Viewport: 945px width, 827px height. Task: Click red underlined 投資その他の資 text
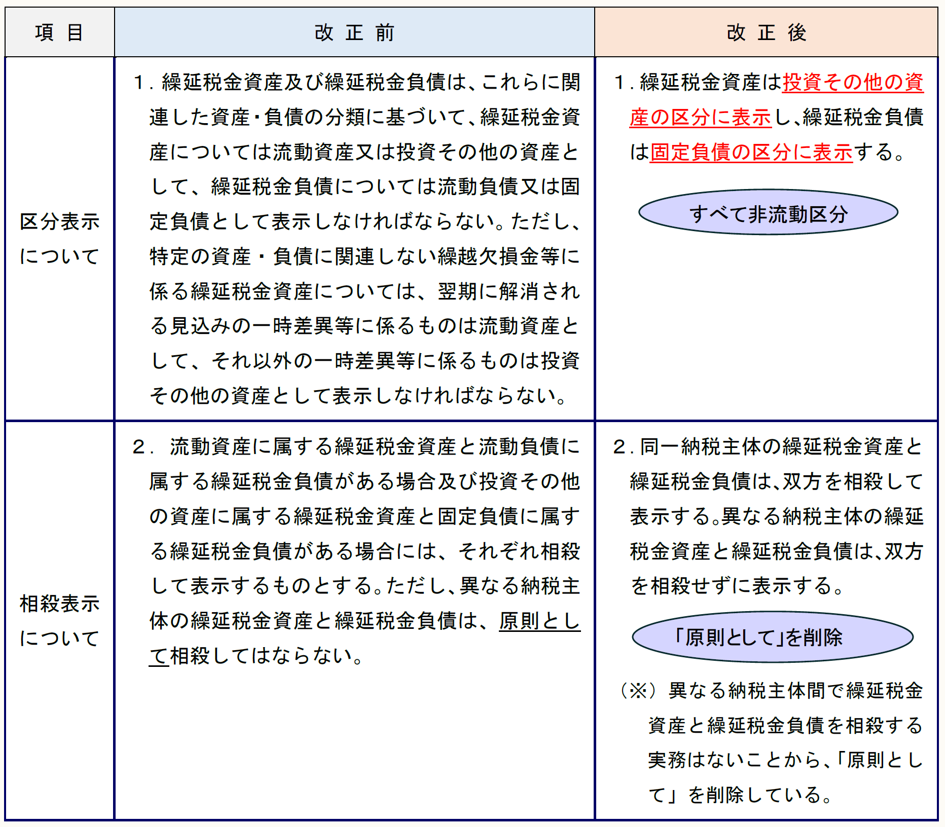pyautogui.click(x=853, y=82)
